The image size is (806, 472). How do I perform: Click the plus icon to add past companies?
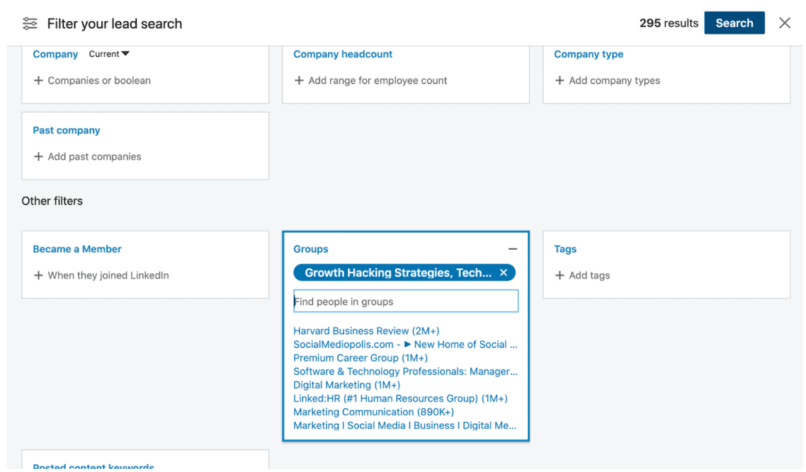coord(39,156)
